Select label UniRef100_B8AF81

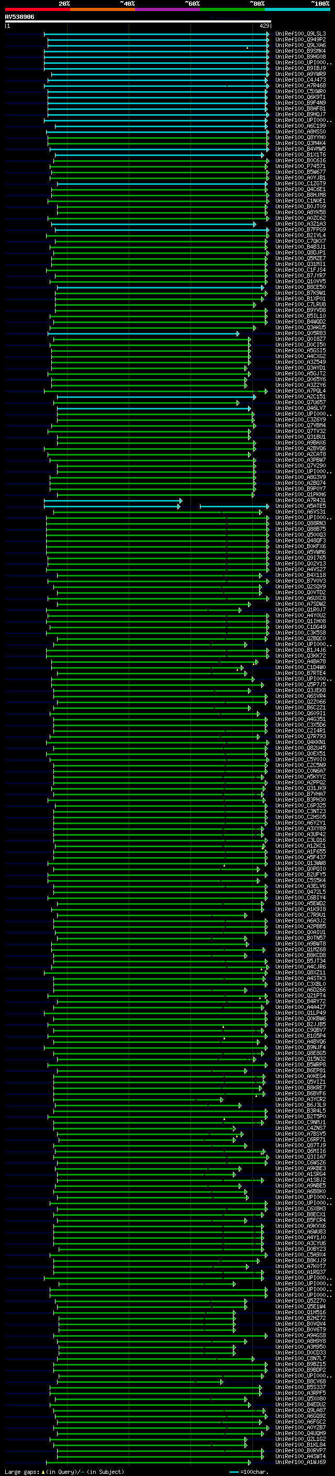[300, 108]
